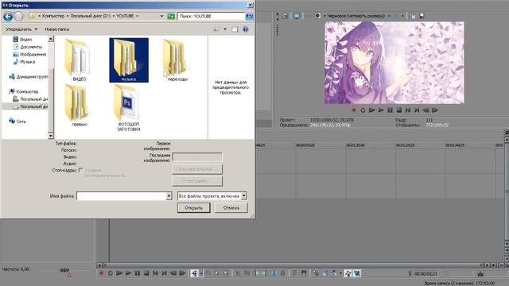Image resolution: width=509 pixels, height=286 pixels.
Task: Toggle the preview pane icon in the dialog
Action: (x=235, y=29)
